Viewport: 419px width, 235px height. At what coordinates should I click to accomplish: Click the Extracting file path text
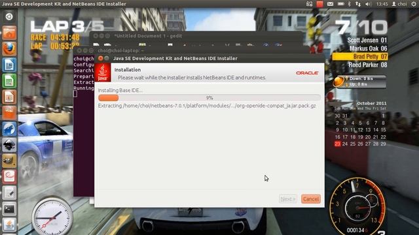tap(207, 106)
